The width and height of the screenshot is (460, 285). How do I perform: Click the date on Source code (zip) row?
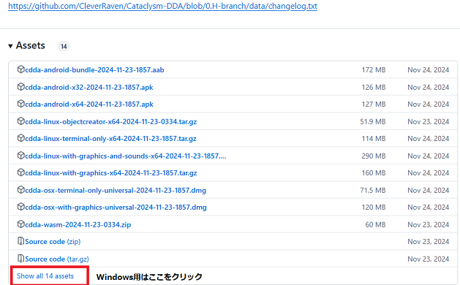coord(428,241)
